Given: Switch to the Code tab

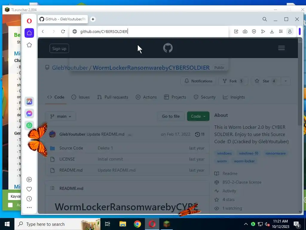Looking at the screenshot, I should pyautogui.click(x=56, y=97).
